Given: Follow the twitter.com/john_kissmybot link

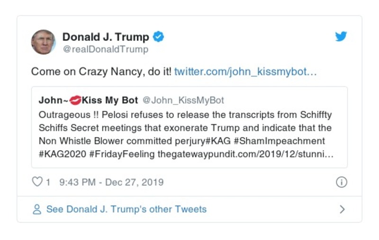Looking at the screenshot, I should (x=245, y=72).
